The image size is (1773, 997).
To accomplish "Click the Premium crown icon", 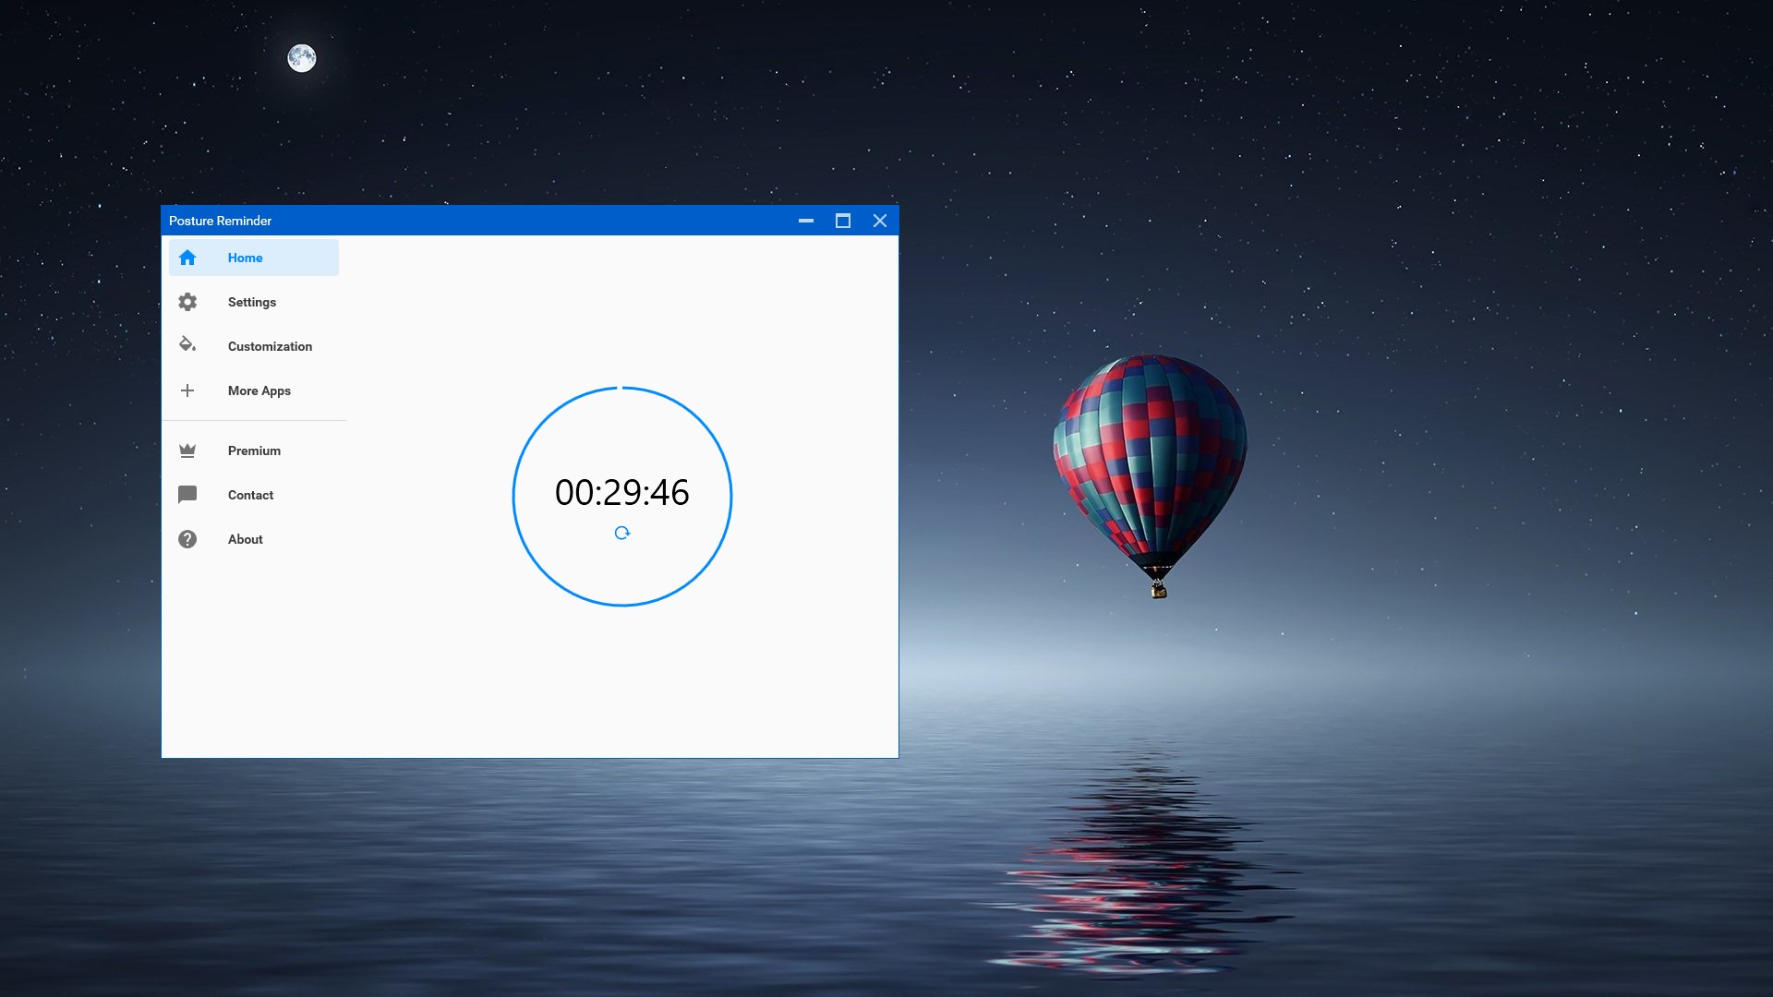I will [x=187, y=450].
